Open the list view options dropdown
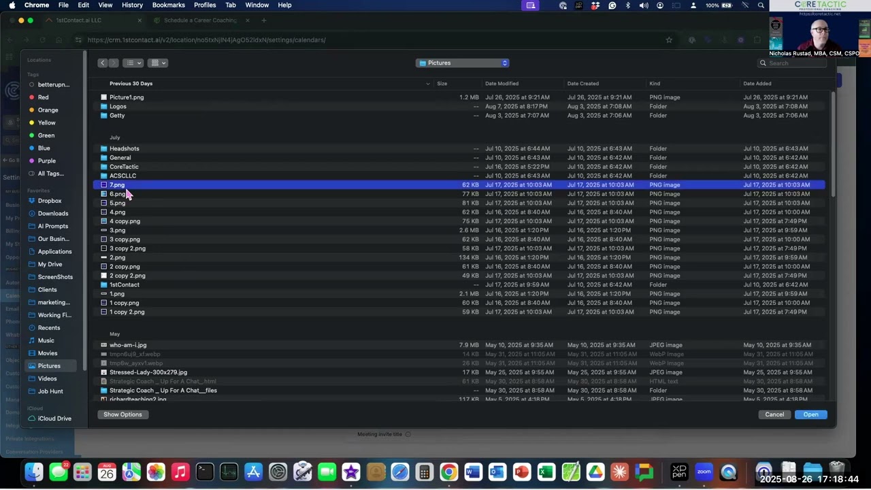The width and height of the screenshot is (871, 490). click(133, 63)
